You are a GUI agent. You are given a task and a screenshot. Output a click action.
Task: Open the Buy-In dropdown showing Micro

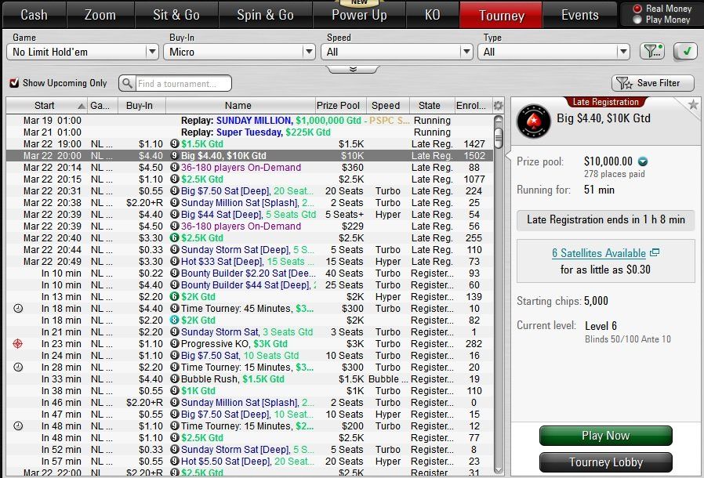[x=239, y=52]
